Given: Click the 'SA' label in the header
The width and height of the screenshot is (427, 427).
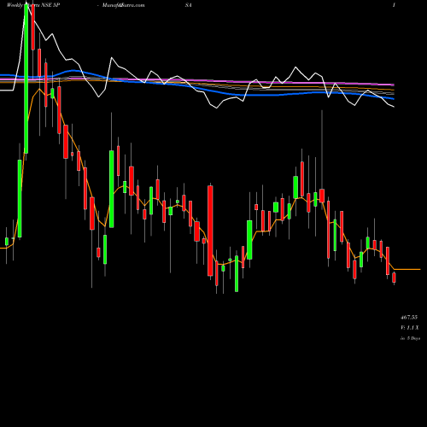Looking at the screenshot, I should [x=189, y=5].
